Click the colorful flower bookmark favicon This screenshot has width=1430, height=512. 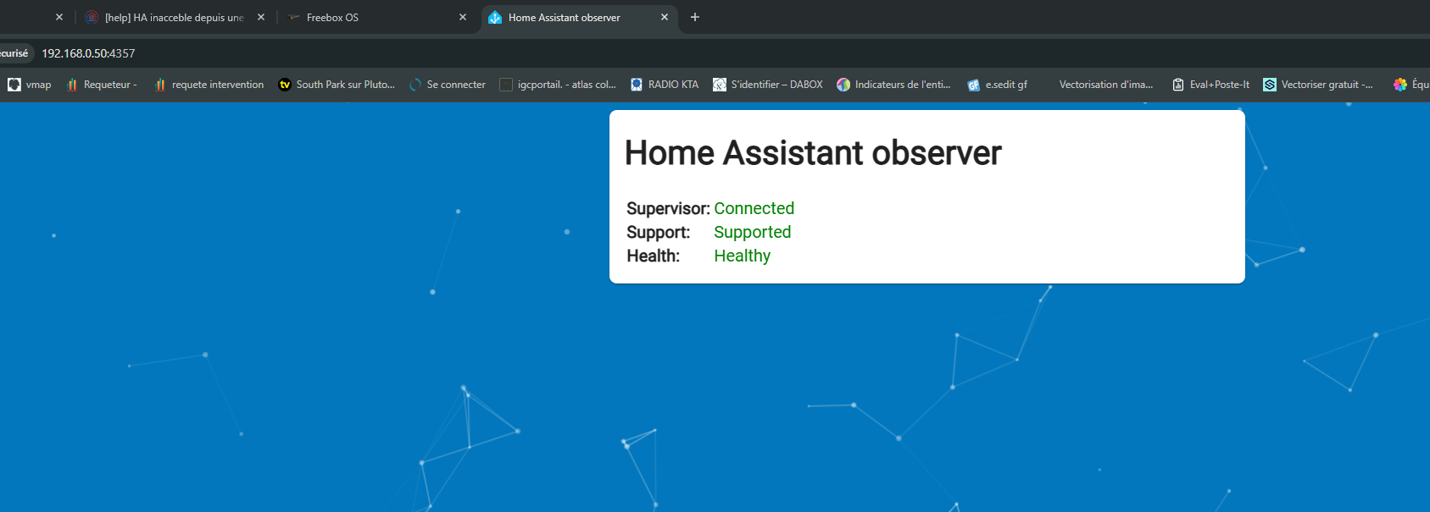(1400, 85)
